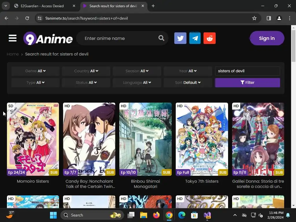Open Candy Boy poster thumbnail
The width and height of the screenshot is (296, 222).
click(x=89, y=139)
